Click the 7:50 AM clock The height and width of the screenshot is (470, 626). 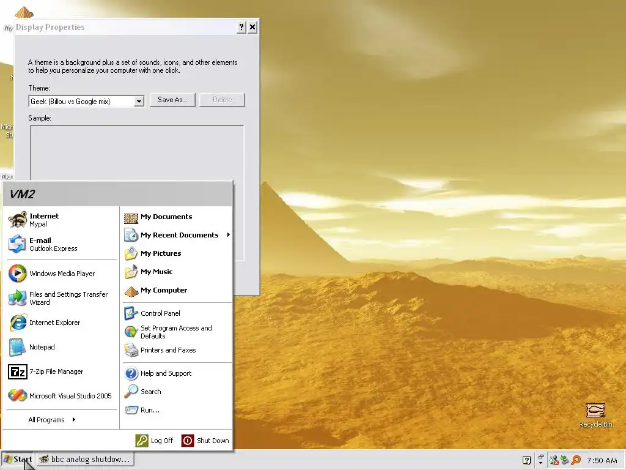[x=602, y=460]
